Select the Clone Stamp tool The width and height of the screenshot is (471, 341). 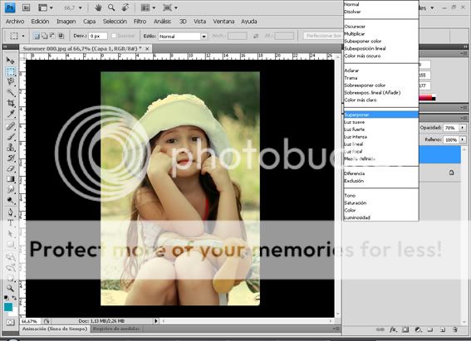click(x=11, y=147)
